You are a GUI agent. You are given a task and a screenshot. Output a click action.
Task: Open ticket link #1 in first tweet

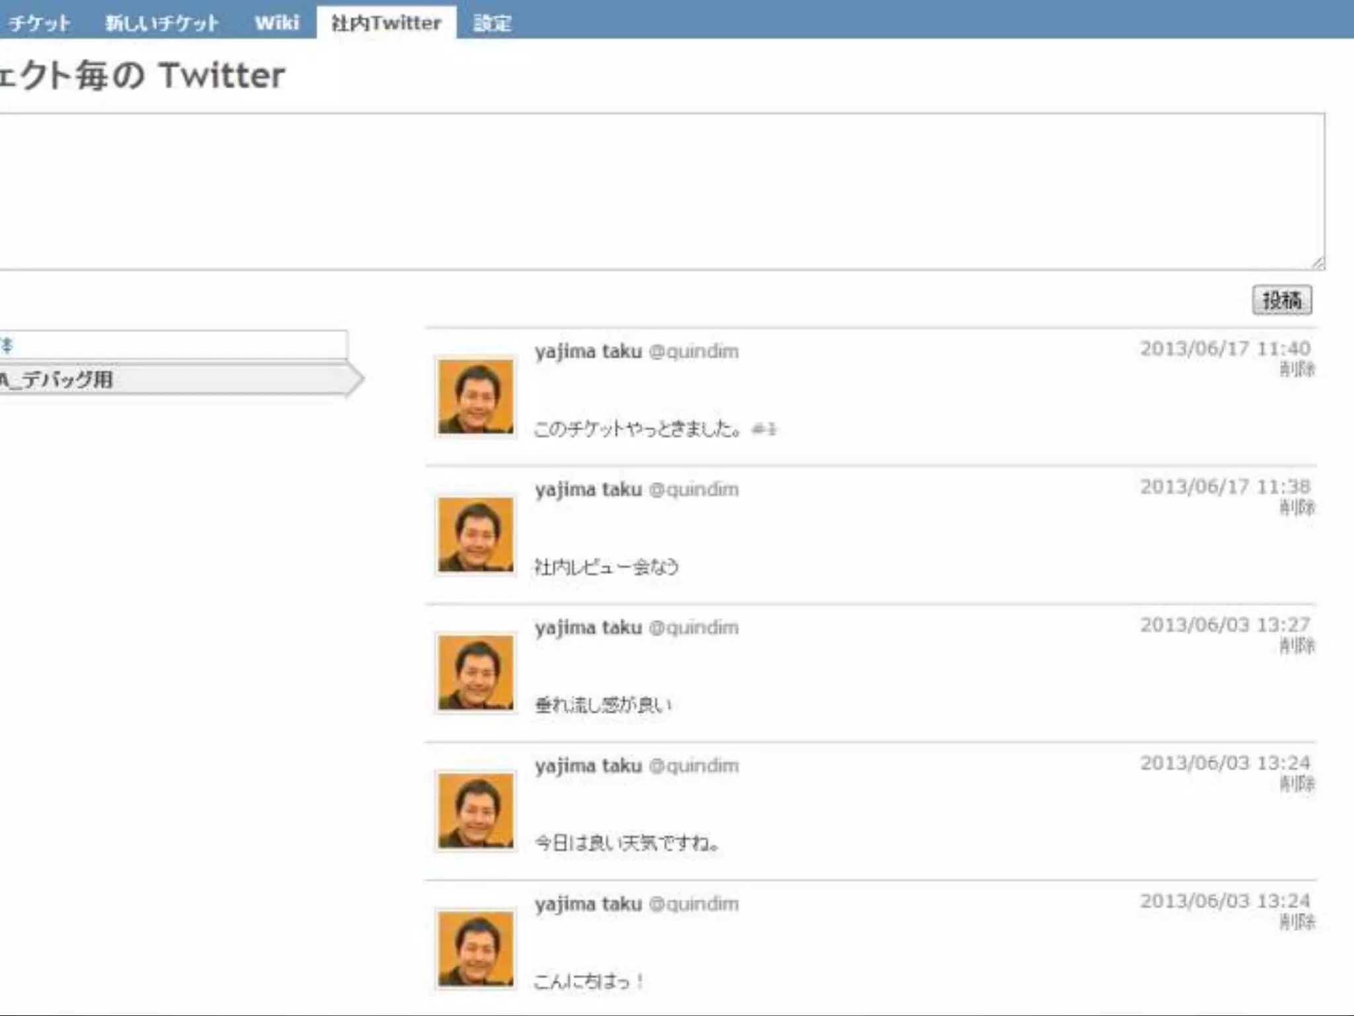click(764, 430)
